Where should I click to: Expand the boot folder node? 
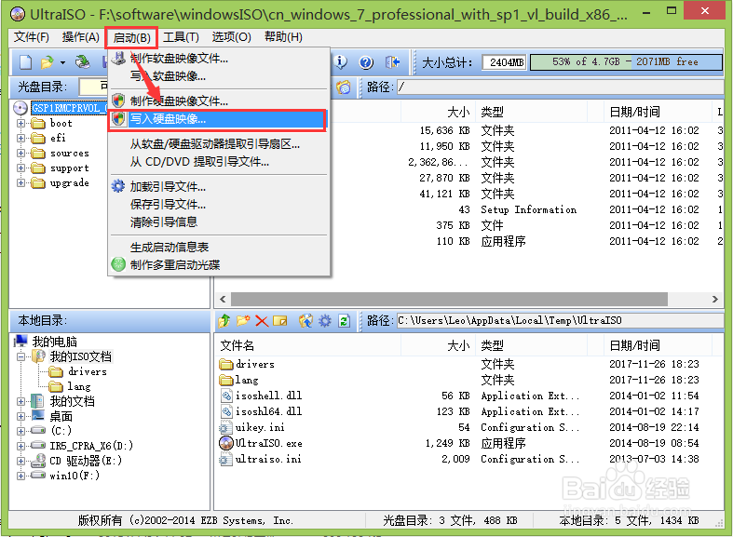20,123
